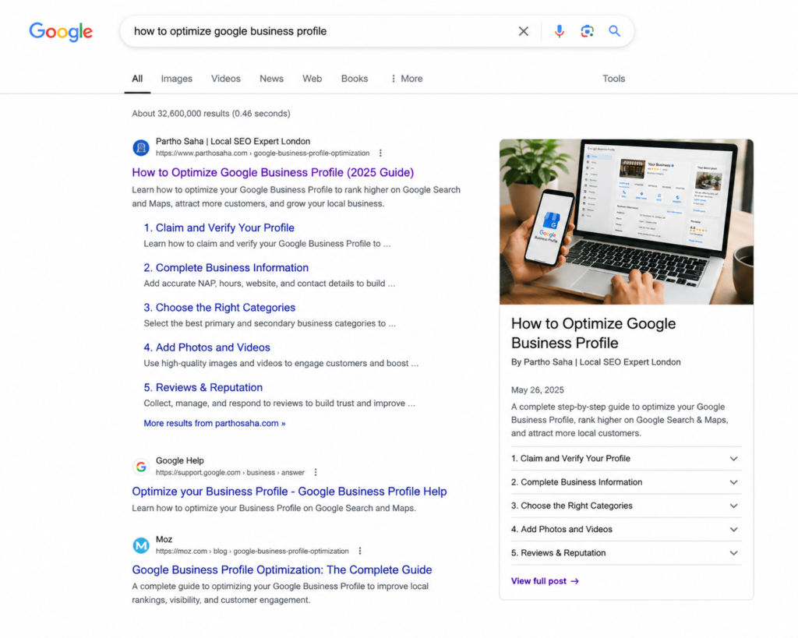The image size is (798, 638).
Task: Open 'Google Business Profile Optimization: The Complete Guide'
Action: pos(282,569)
